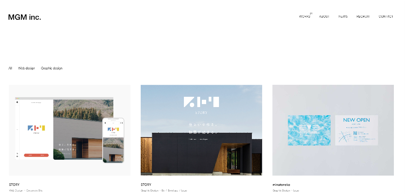405x194 pixels.
Task: Filter works by Web design
Action: [27, 68]
